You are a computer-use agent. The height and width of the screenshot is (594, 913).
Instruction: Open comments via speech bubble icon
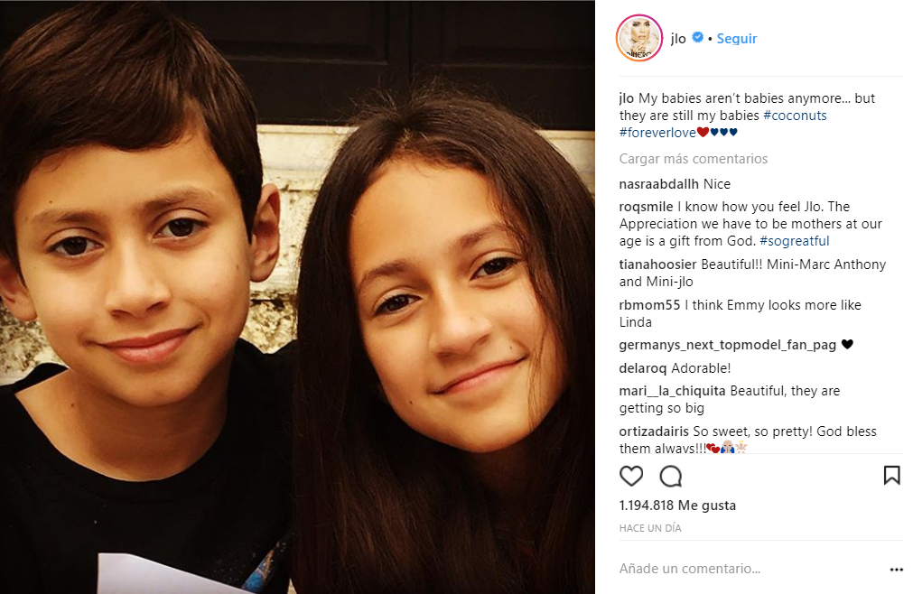coord(671,476)
